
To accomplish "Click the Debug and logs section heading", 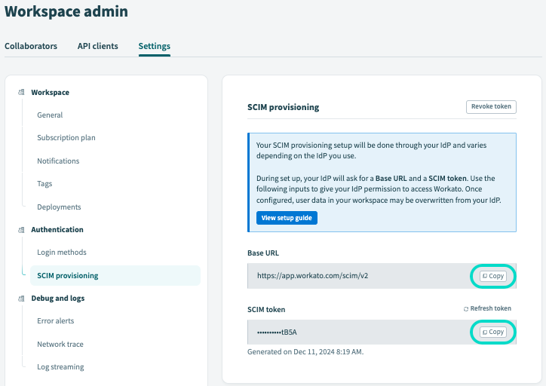I will 58,299.
